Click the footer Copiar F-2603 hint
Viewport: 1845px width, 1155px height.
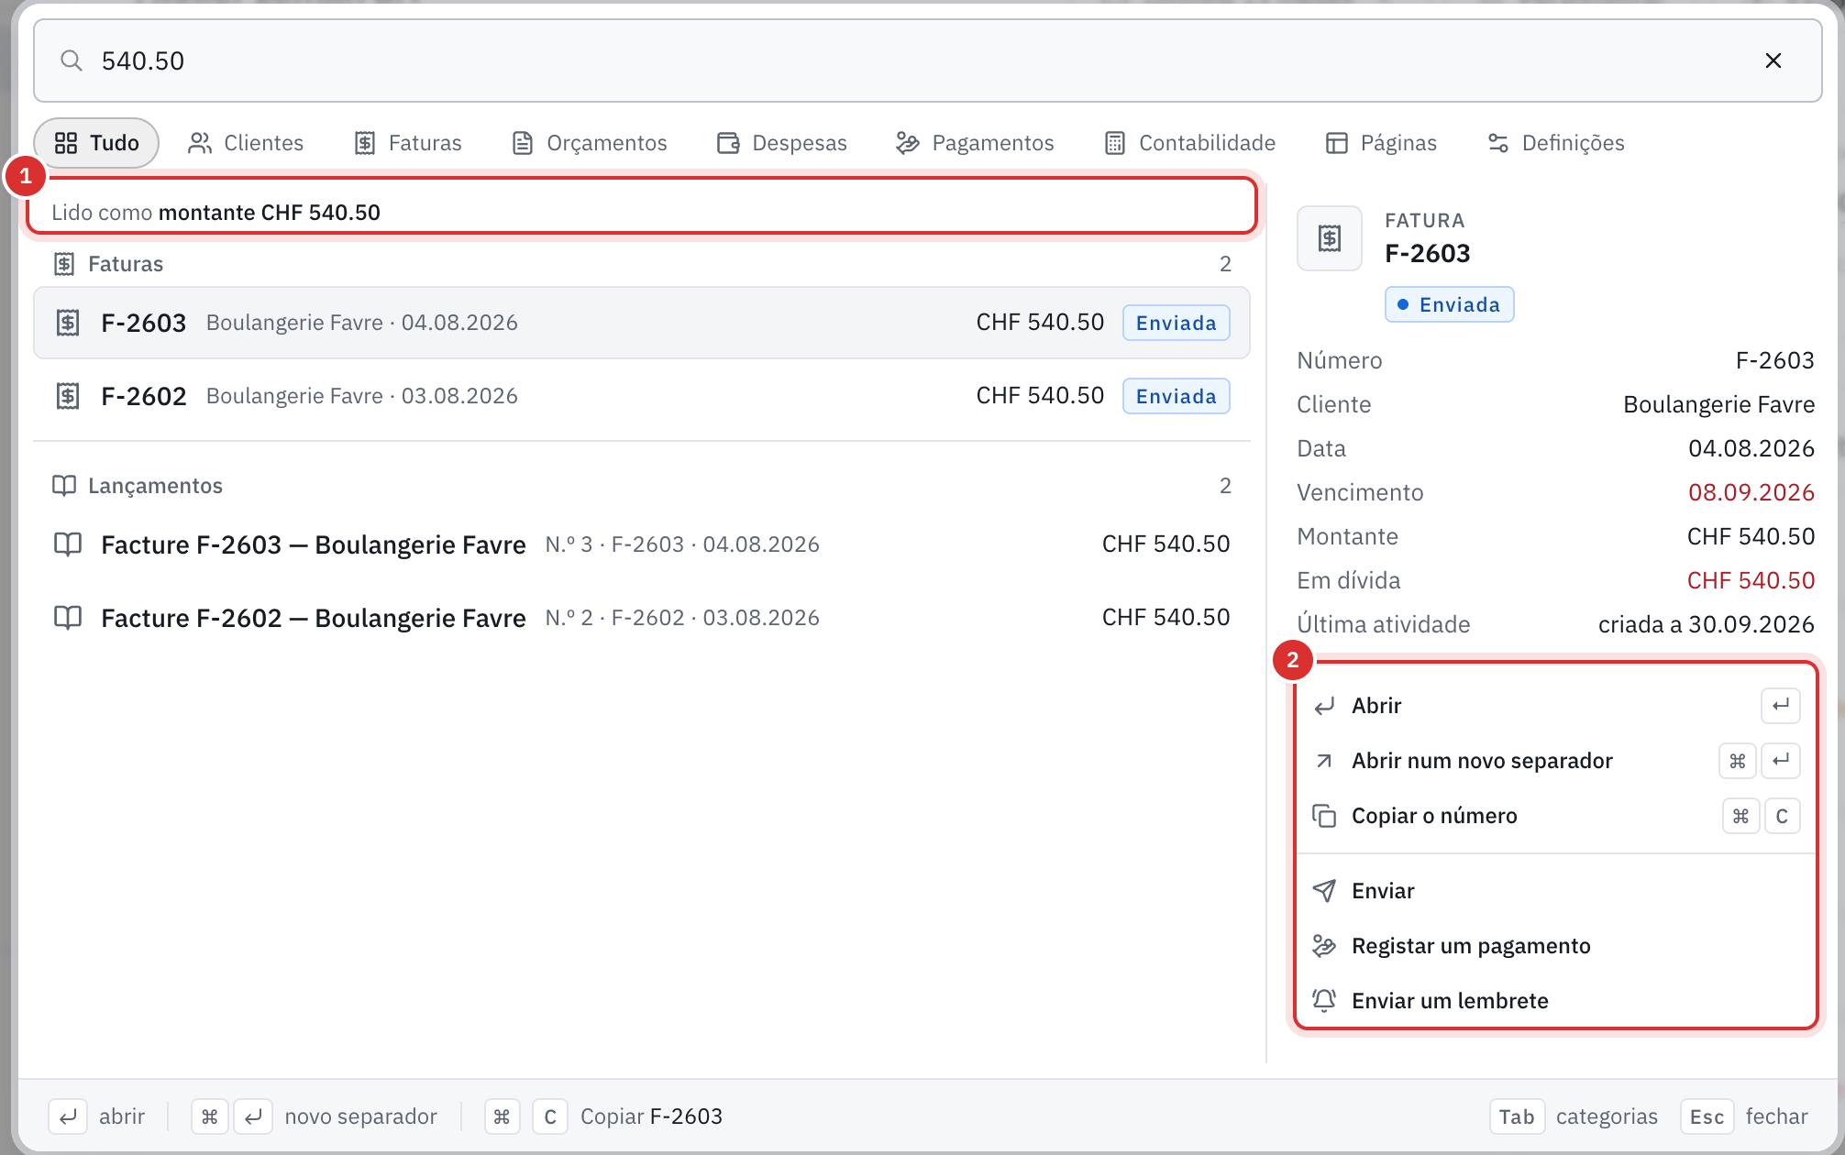[x=603, y=1116]
